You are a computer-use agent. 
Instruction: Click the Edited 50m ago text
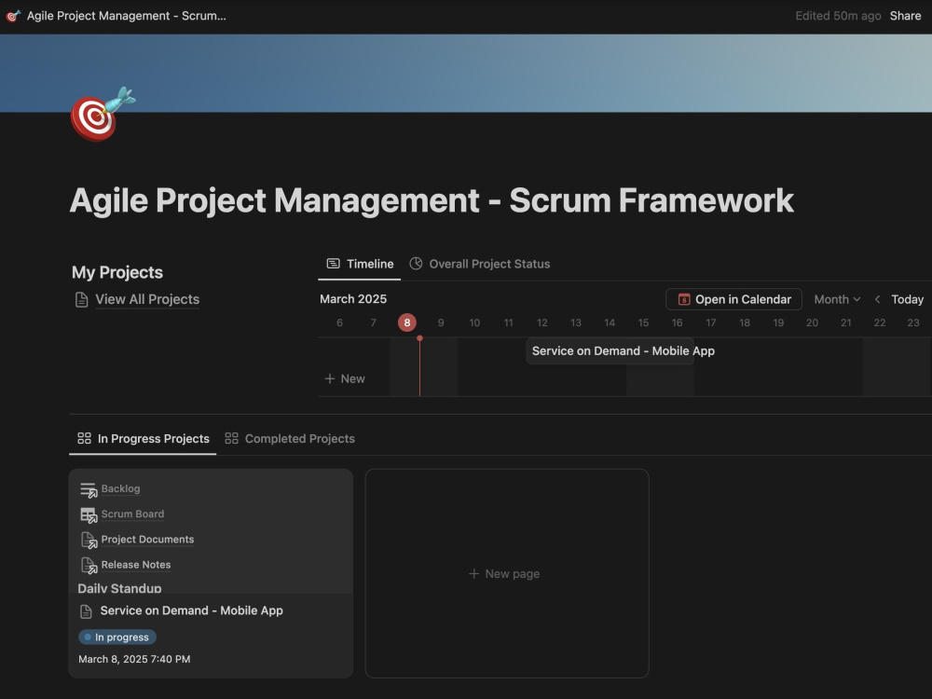pos(838,16)
